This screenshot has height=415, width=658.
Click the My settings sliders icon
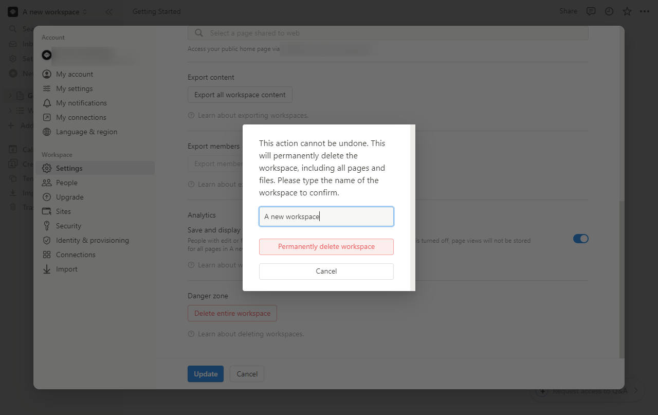[x=47, y=88]
